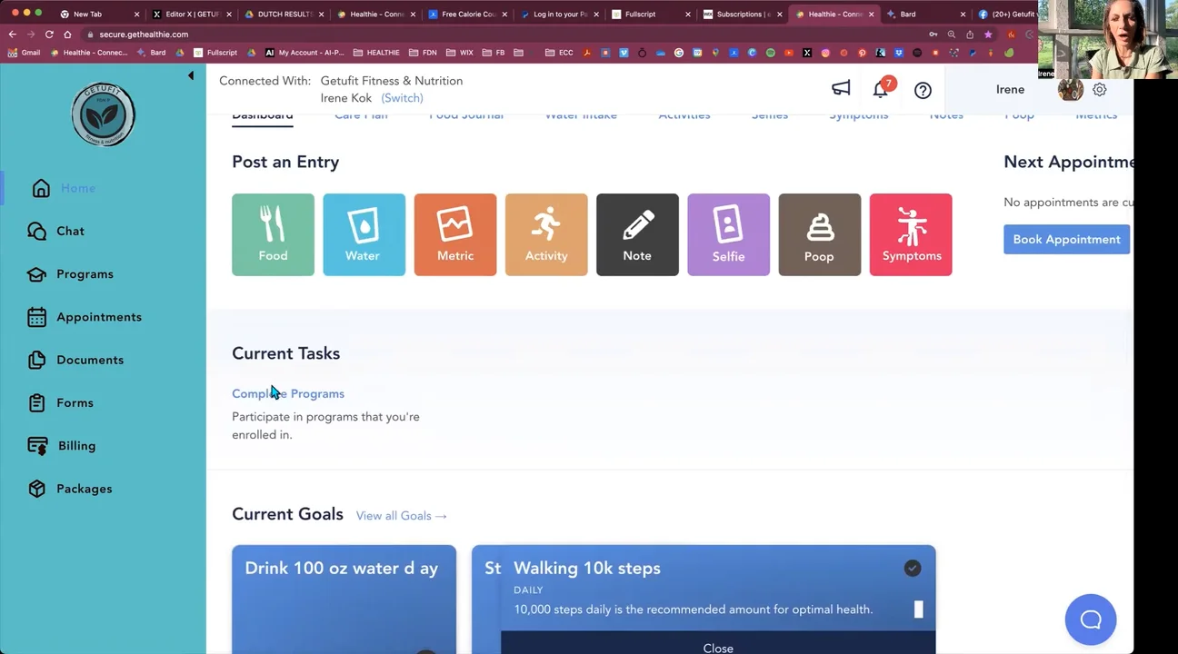This screenshot has width=1178, height=654.
Task: Open the Drink 100 oz water goal card
Action: [344, 599]
